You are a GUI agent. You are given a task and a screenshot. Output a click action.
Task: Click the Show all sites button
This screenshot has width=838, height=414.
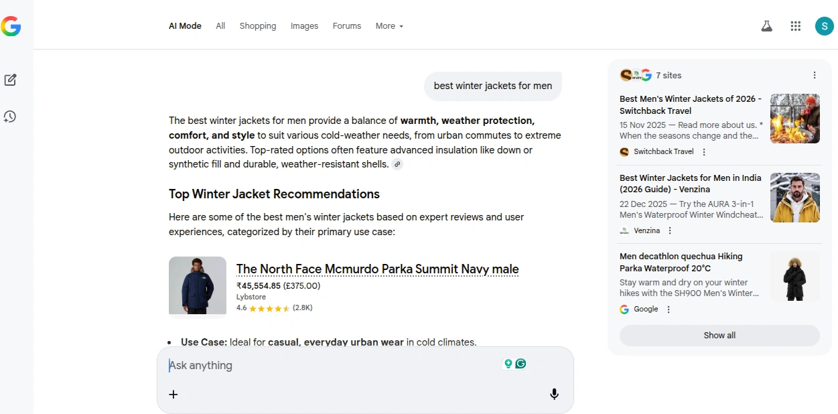(719, 336)
